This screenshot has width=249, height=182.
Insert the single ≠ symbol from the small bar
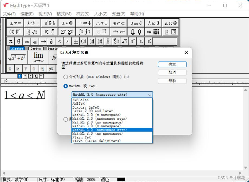click(67, 41)
